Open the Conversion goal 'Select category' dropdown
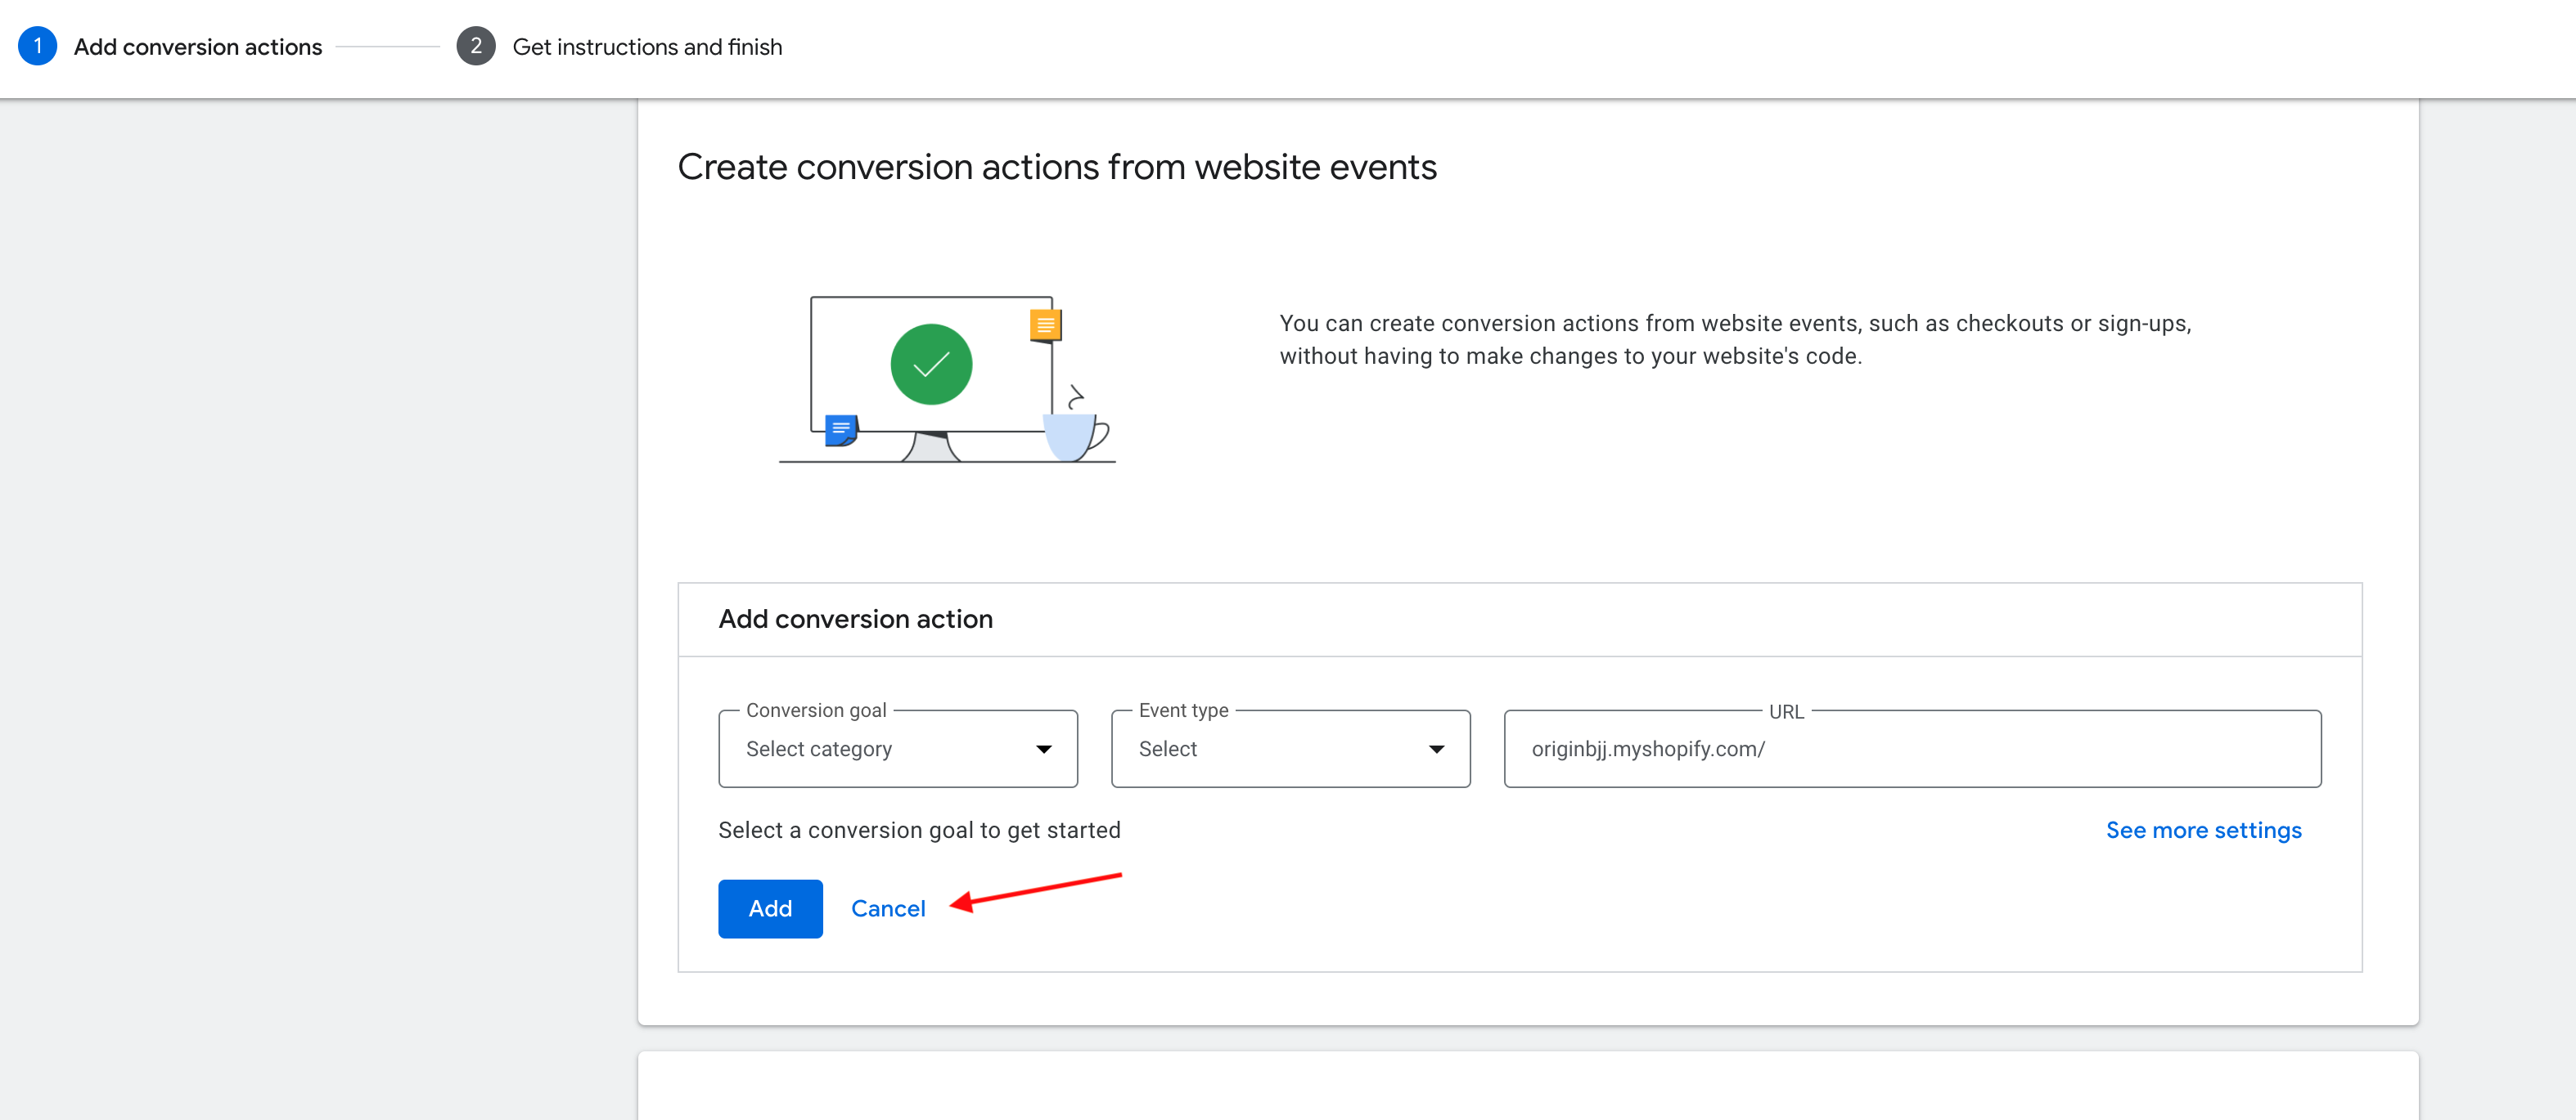This screenshot has height=1120, width=2576. [x=896, y=748]
